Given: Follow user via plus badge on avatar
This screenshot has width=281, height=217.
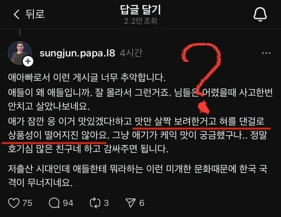Looking at the screenshot, I should 28,61.
